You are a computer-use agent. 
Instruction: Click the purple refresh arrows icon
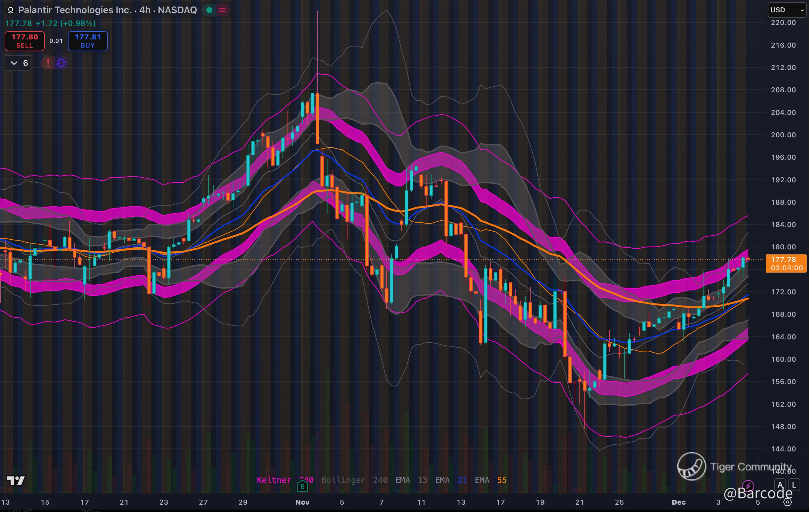[61, 63]
